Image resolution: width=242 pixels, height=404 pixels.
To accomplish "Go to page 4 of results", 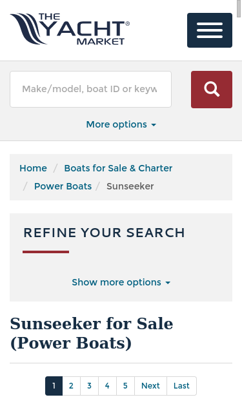I will (107, 386).
